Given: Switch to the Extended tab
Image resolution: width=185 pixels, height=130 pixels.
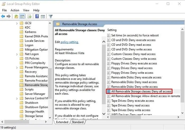Looking at the screenshot, I should [62, 122].
